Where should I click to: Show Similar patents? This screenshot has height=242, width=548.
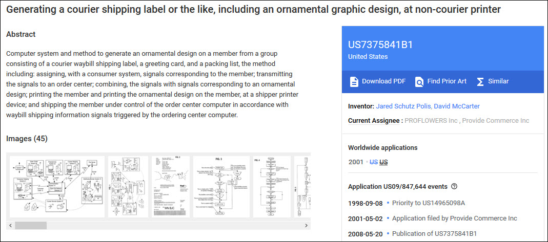(498, 81)
